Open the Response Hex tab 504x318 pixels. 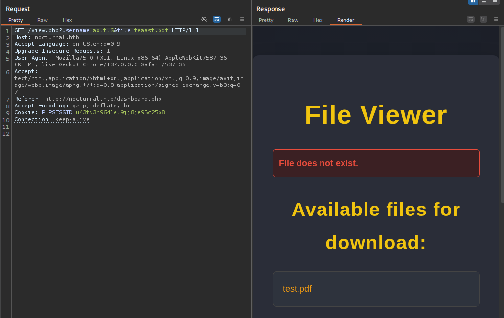click(x=318, y=20)
